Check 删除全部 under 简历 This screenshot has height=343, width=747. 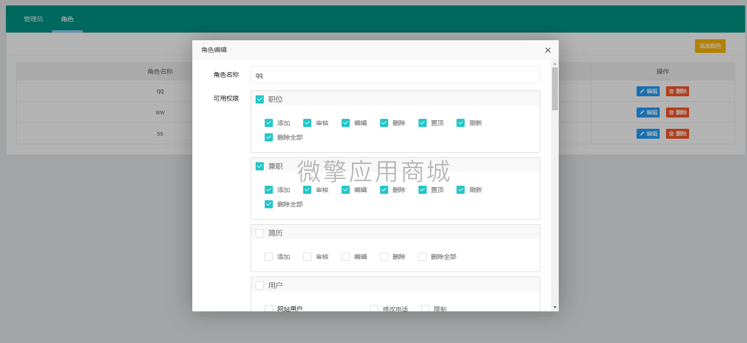[423, 257]
